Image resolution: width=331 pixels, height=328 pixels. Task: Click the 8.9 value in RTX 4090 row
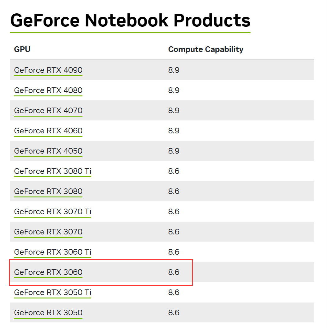[174, 70]
